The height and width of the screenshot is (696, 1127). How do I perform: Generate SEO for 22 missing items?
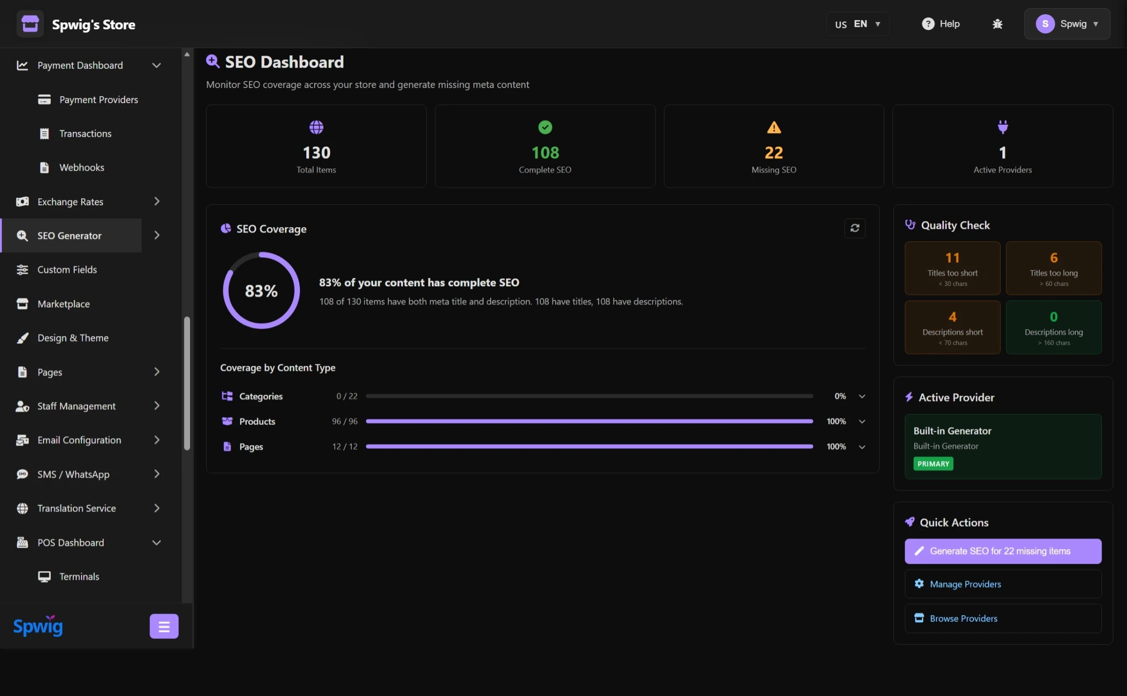point(1003,551)
